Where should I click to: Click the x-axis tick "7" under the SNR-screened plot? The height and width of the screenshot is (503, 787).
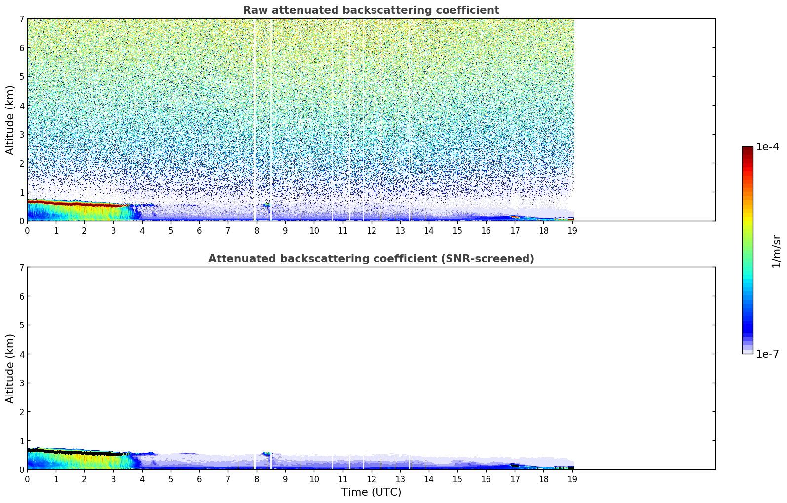[x=228, y=479]
